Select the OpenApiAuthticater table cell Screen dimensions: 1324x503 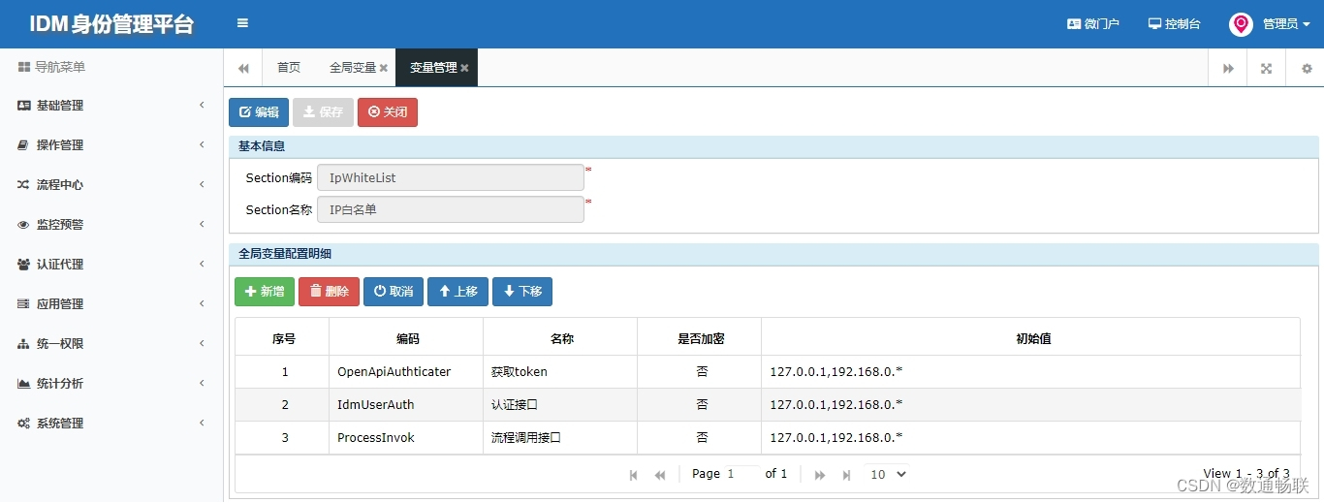[406, 372]
